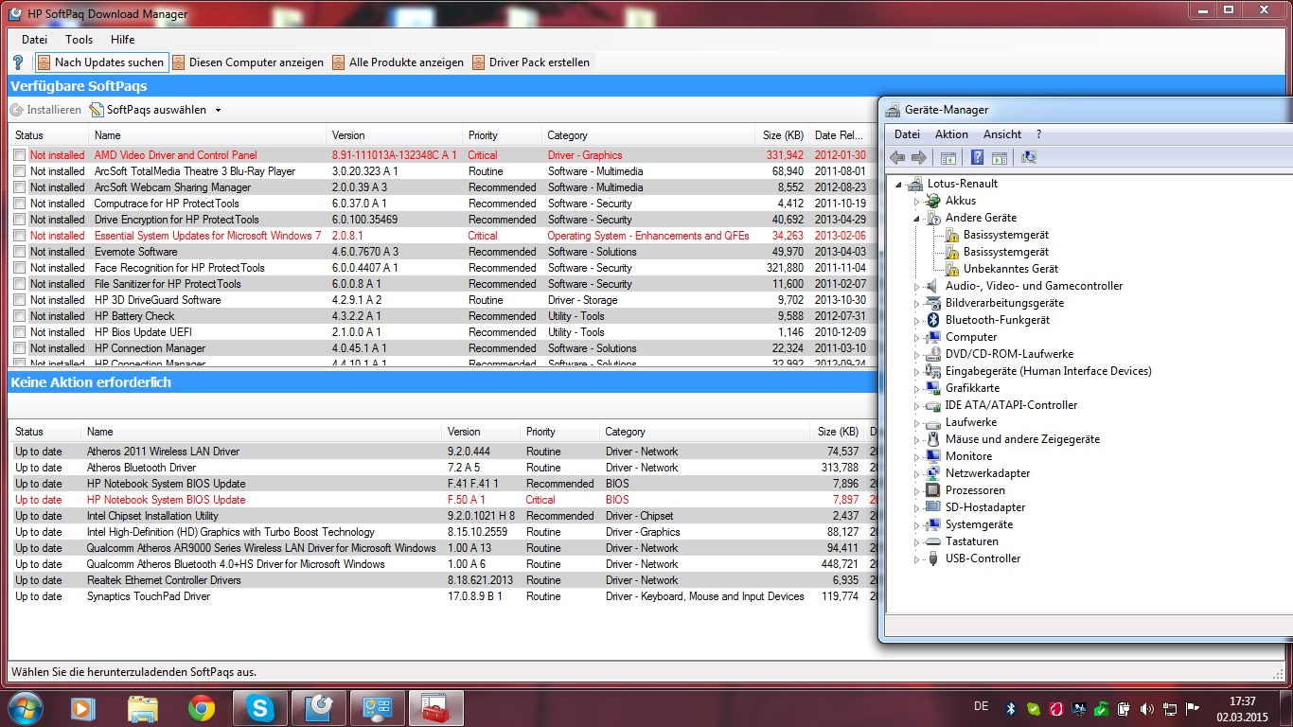Screen dimensions: 1293x727
Task: Click the DE language indicator in taskbar
Action: [x=982, y=706]
